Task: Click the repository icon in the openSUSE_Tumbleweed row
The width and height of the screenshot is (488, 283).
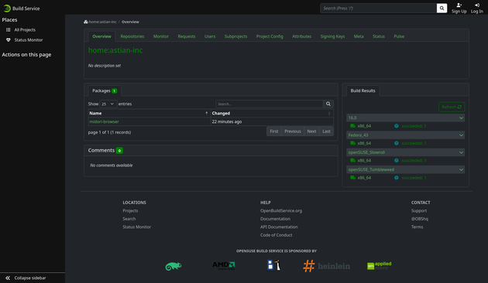Action: click(352, 178)
